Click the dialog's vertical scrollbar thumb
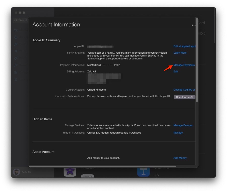 coord(197,60)
